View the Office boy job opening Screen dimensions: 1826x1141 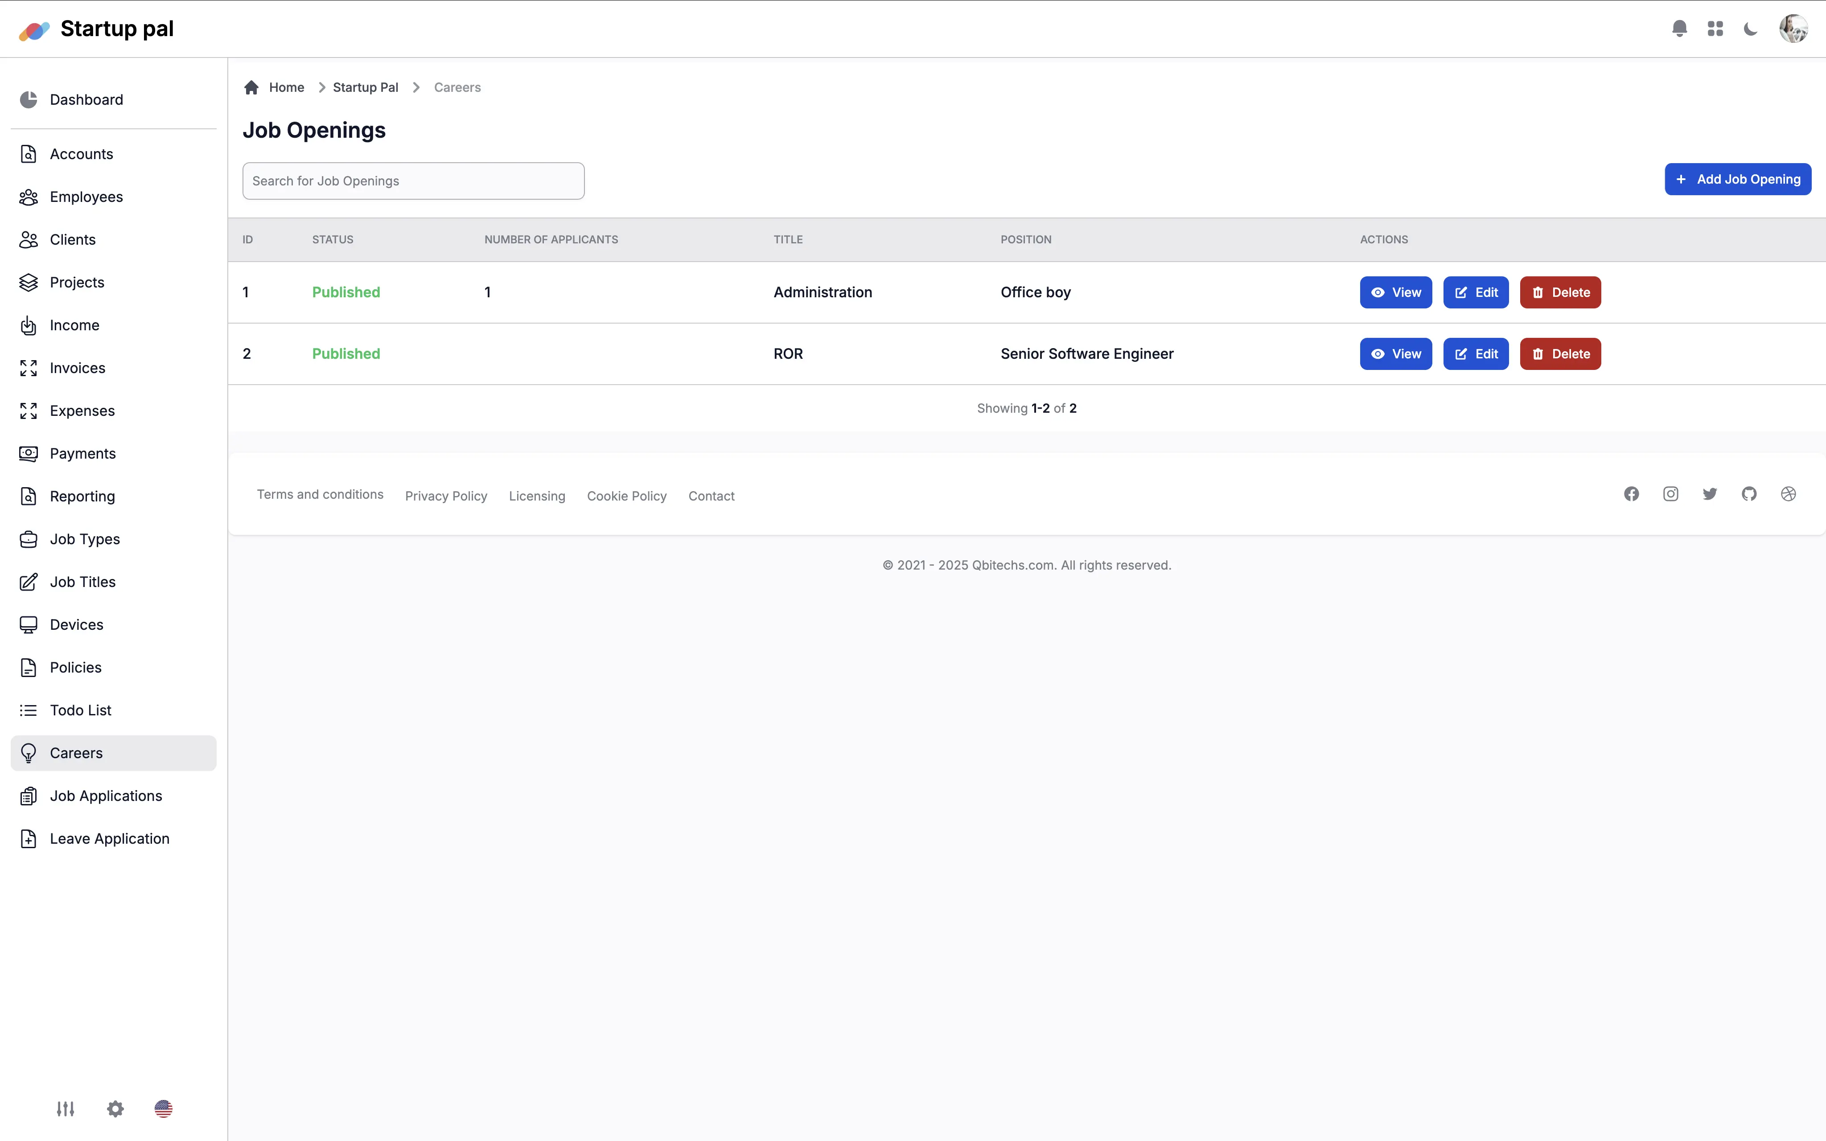(x=1396, y=293)
